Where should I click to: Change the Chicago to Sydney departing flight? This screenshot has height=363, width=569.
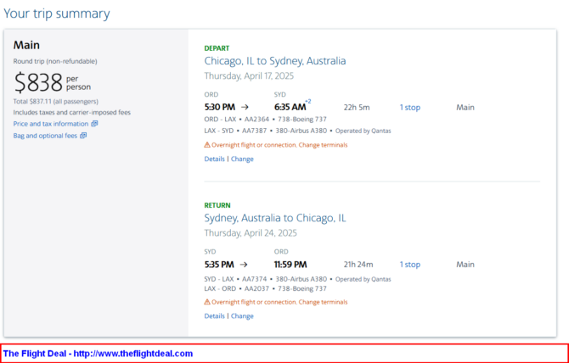[242, 159]
